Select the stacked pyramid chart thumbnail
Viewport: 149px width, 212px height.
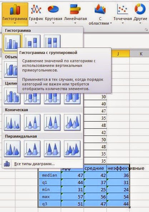[x=32, y=149]
